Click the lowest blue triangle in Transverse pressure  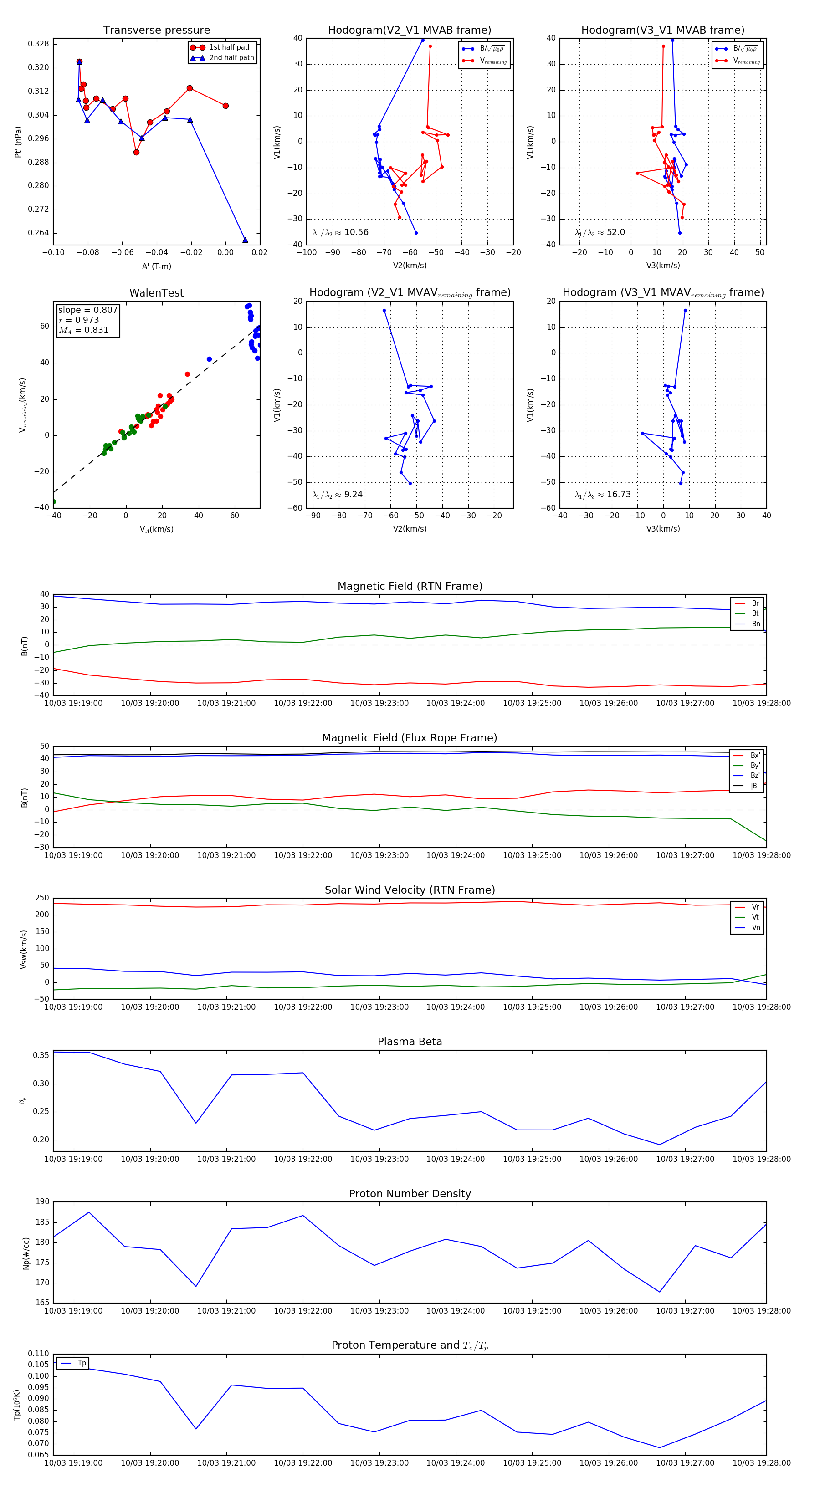click(x=245, y=240)
